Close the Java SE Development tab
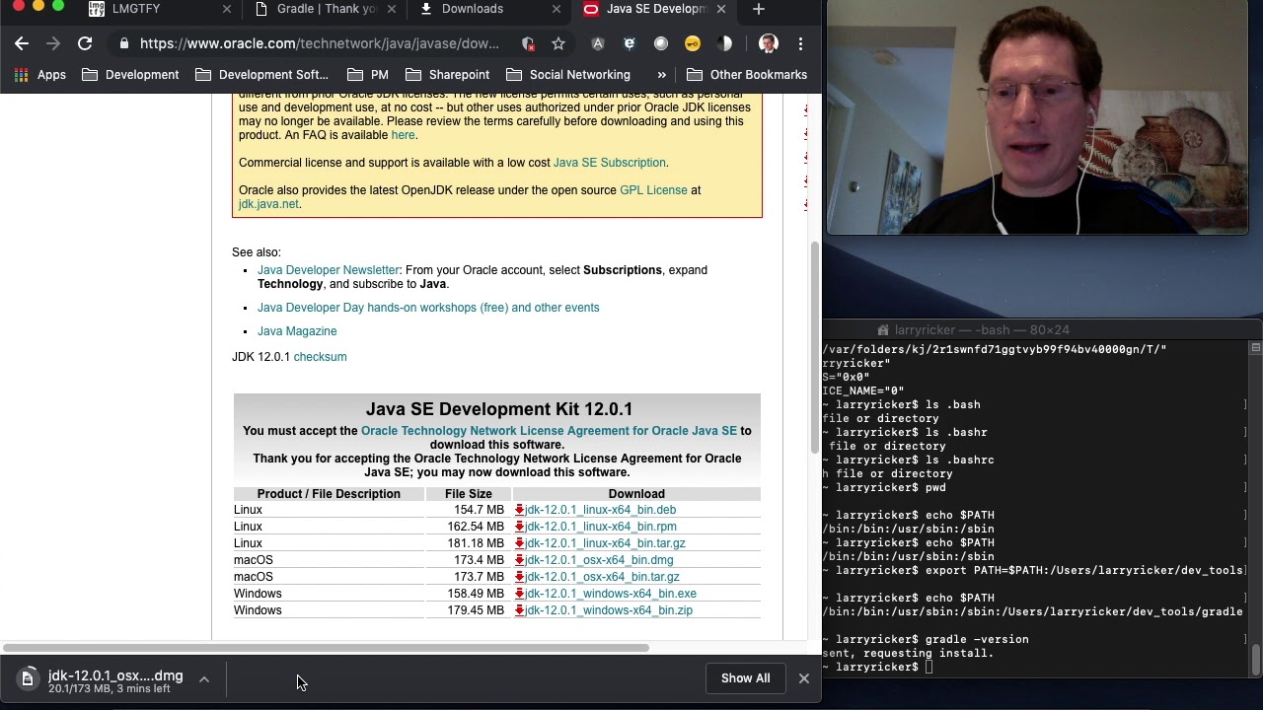This screenshot has width=1263, height=710. pyautogui.click(x=721, y=9)
